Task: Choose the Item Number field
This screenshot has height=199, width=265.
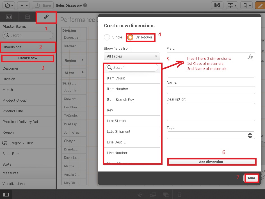Action: point(132,89)
